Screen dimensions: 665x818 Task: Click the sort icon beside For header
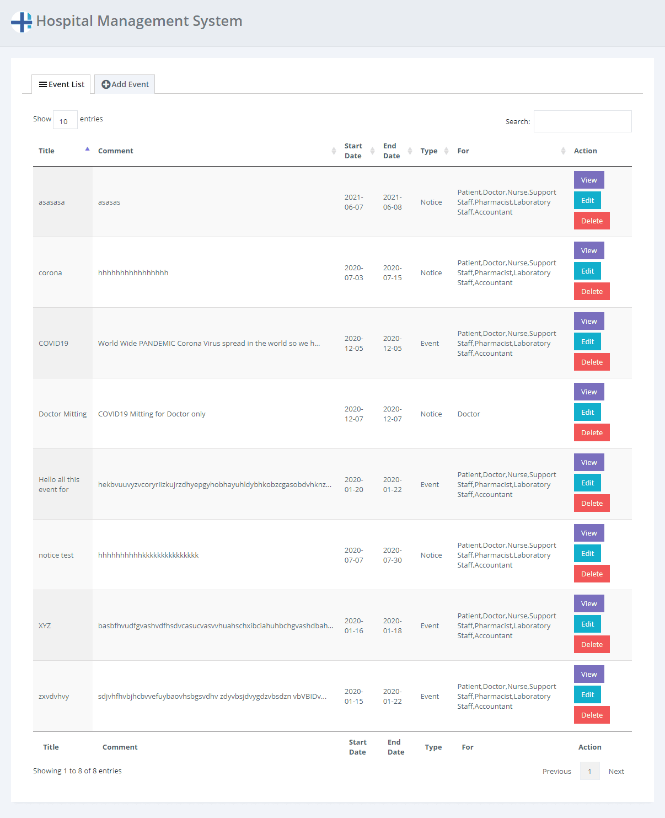coord(563,150)
